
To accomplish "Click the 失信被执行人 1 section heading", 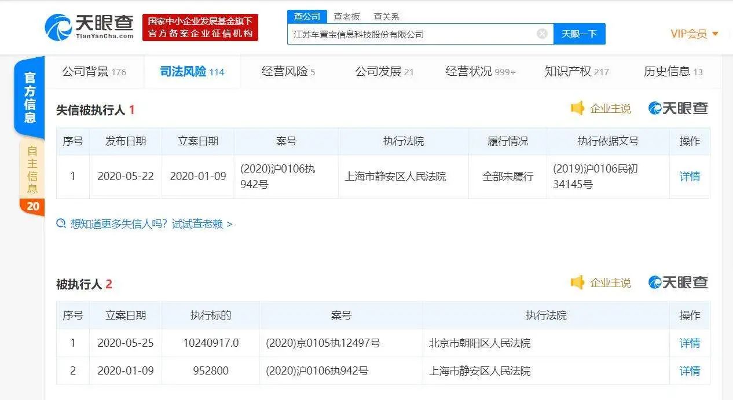I will point(96,110).
